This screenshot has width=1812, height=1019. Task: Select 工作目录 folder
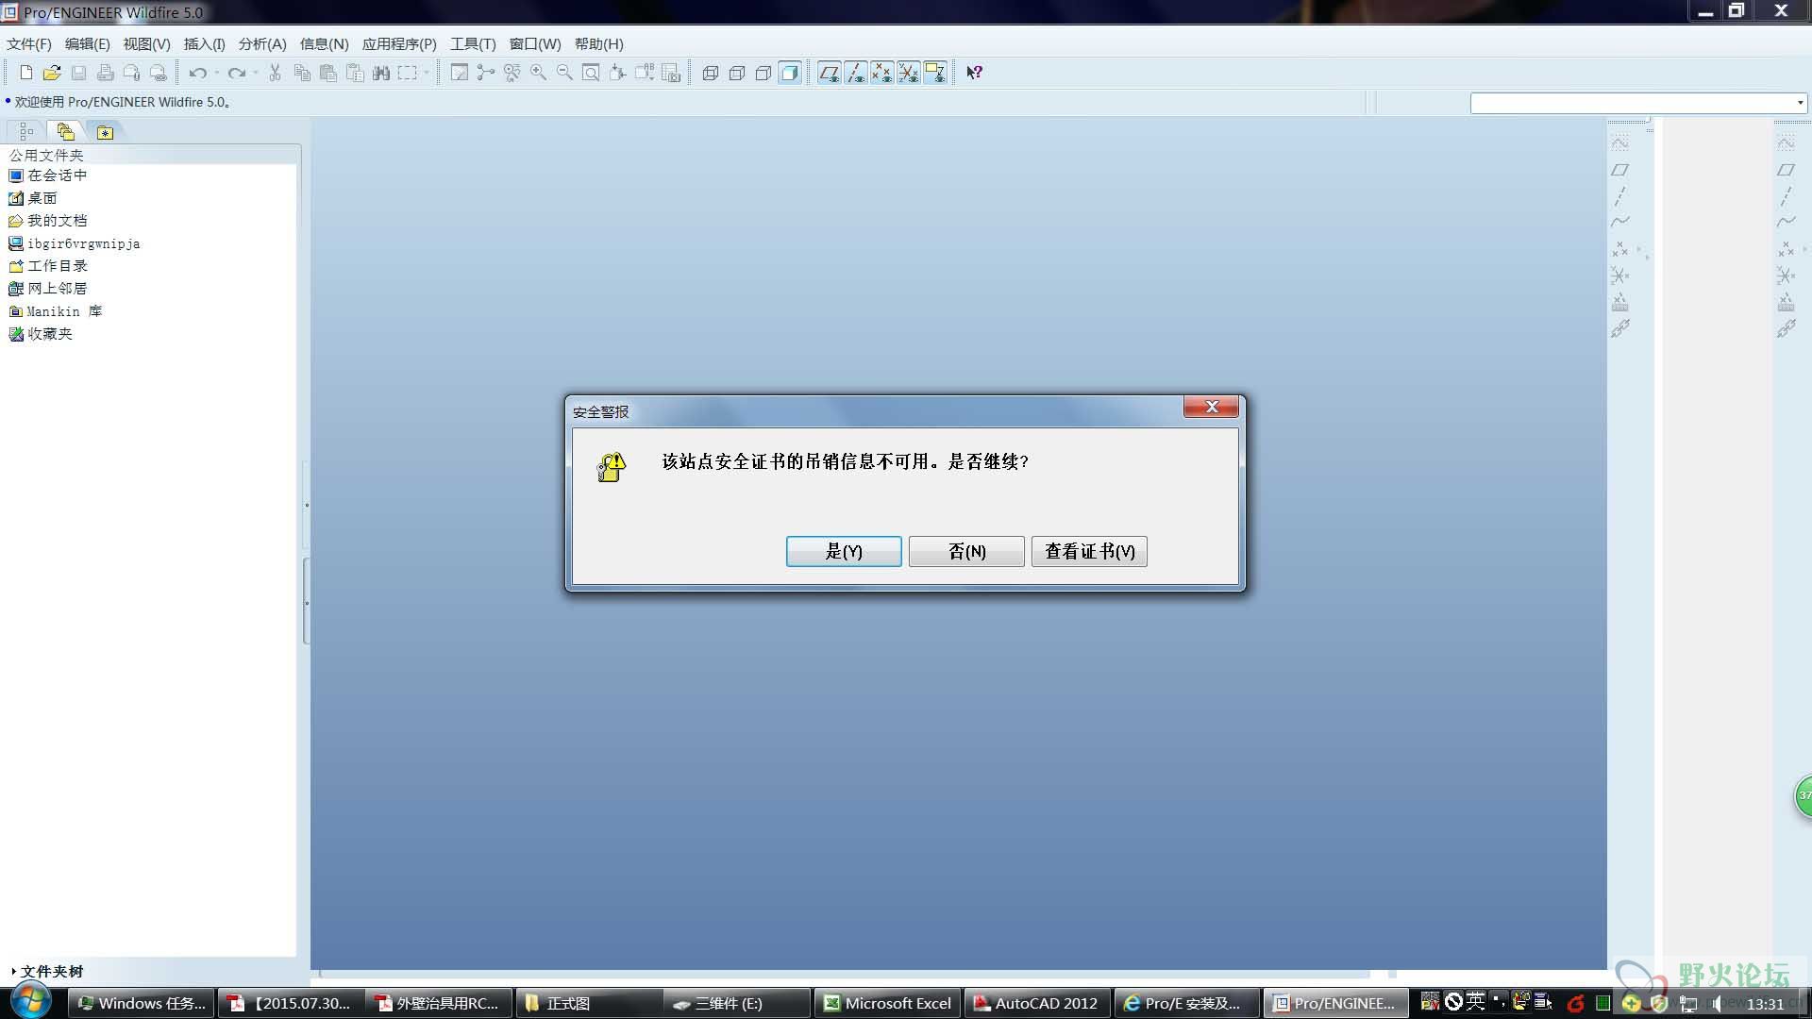pyautogui.click(x=47, y=266)
